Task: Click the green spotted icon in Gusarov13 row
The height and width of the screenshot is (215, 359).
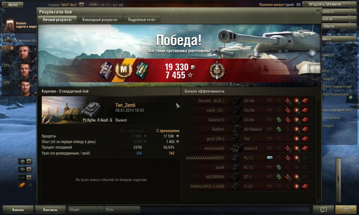Action: (x=279, y=120)
